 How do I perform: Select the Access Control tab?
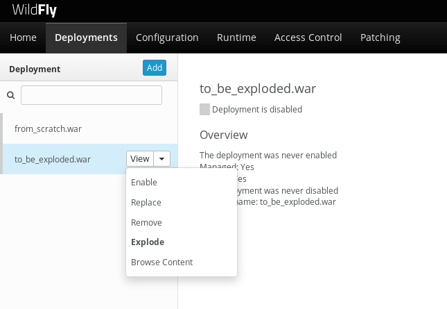click(x=308, y=37)
